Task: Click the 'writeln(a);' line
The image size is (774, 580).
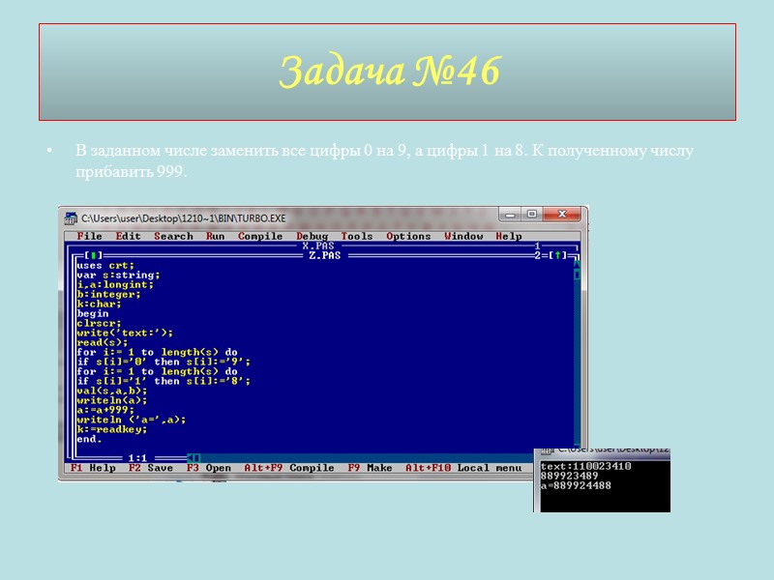Action: 112,400
